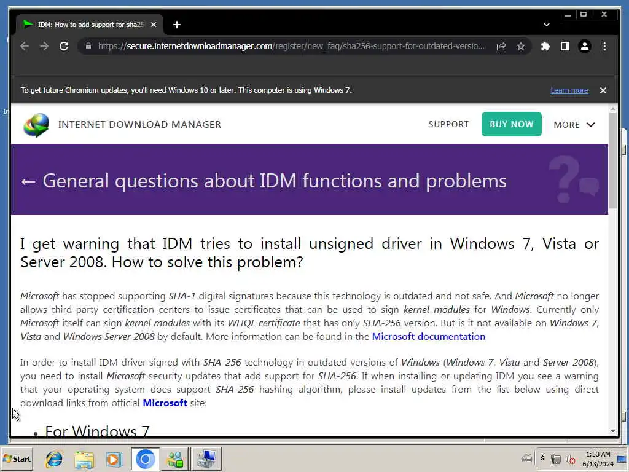Viewport: 629px width, 472px height.
Task: Open Windows Media Player from taskbar
Action: [x=114, y=458]
